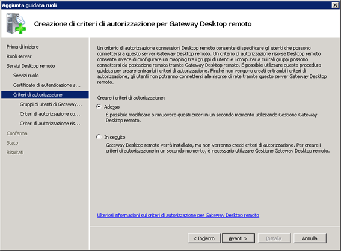341x251 pixels.
Task: Click the disabled Installa button
Action: [274, 238]
